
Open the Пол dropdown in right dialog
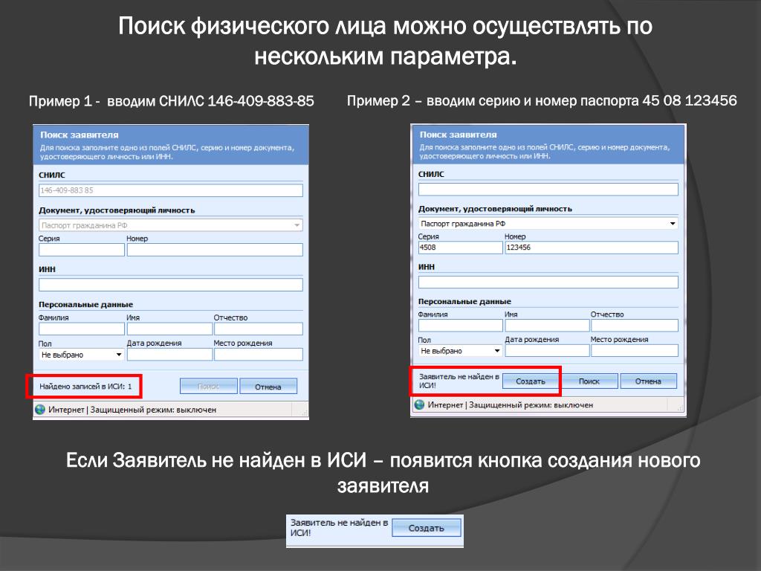460,351
